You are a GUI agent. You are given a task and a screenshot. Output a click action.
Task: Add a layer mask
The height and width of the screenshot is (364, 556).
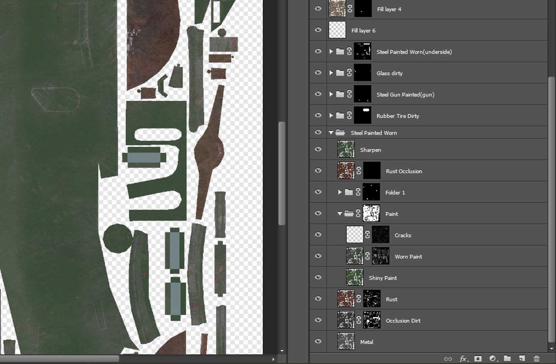coord(478,359)
